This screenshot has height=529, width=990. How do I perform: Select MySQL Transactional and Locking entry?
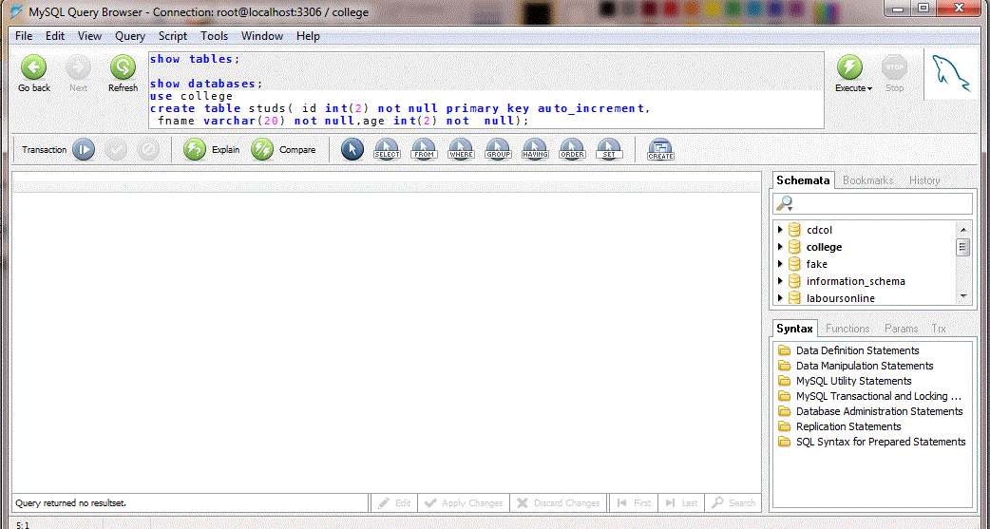pyautogui.click(x=879, y=396)
